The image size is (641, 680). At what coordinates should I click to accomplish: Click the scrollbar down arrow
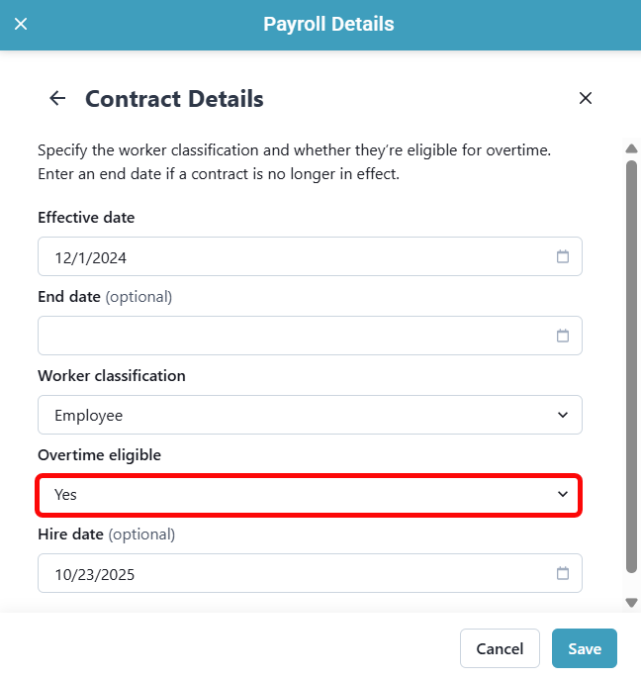tap(631, 602)
